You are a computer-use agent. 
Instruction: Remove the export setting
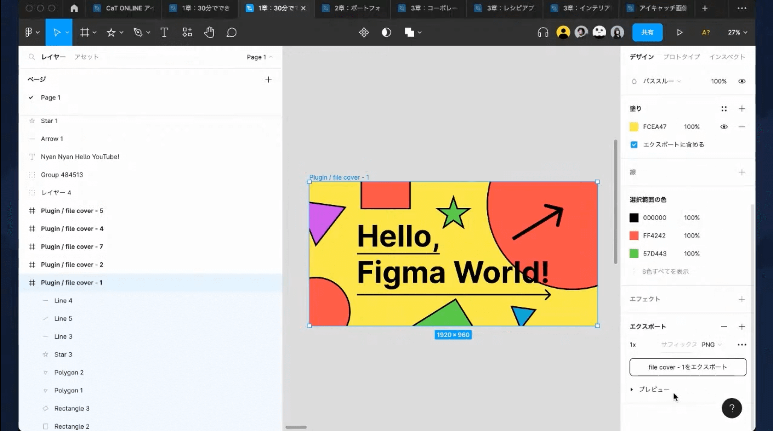[x=724, y=327]
